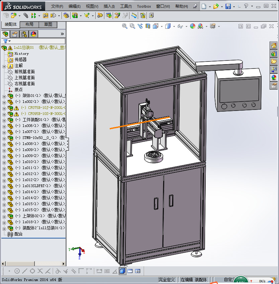Open the View Settings dropdown arrow
Viewport: 279px width, 284px height.
[219, 26]
